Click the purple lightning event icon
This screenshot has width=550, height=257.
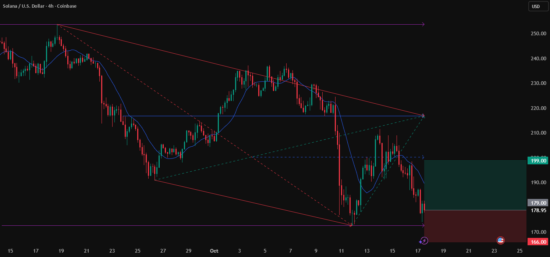[x=424, y=241]
